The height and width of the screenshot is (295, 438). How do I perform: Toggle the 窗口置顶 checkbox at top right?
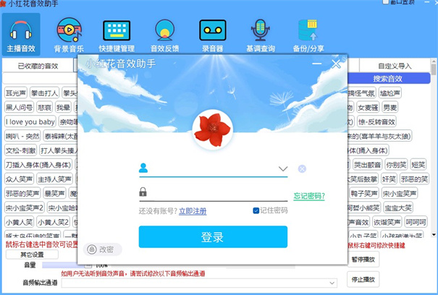(386, 2)
